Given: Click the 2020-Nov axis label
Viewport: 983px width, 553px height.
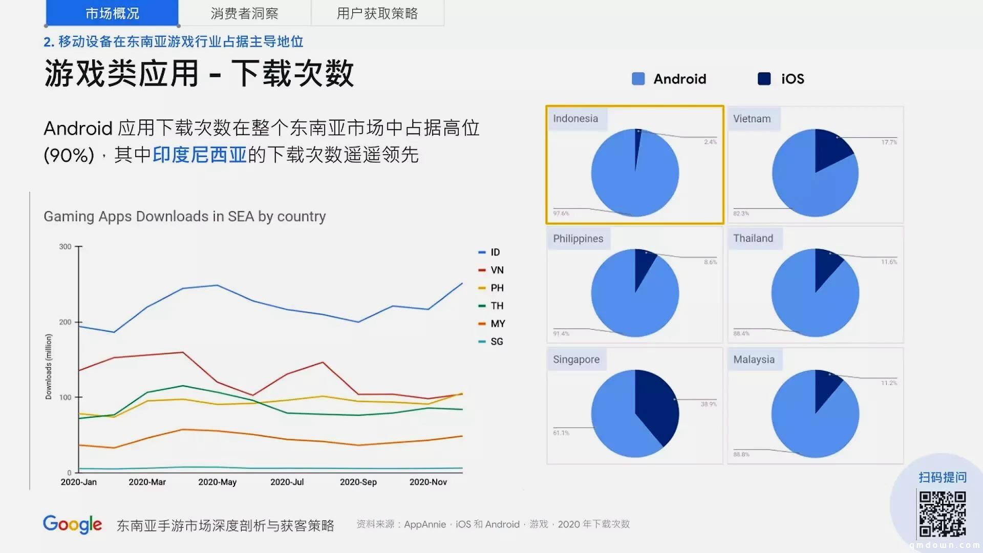Looking at the screenshot, I should coord(428,482).
